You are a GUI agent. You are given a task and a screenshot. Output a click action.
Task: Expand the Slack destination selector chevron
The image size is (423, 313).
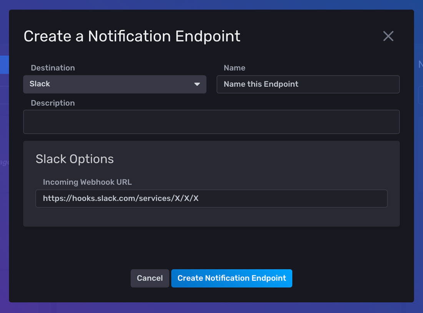[x=197, y=84]
